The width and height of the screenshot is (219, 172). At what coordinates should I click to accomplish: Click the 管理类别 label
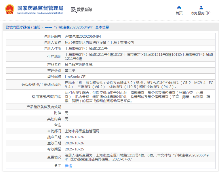coord(54,71)
